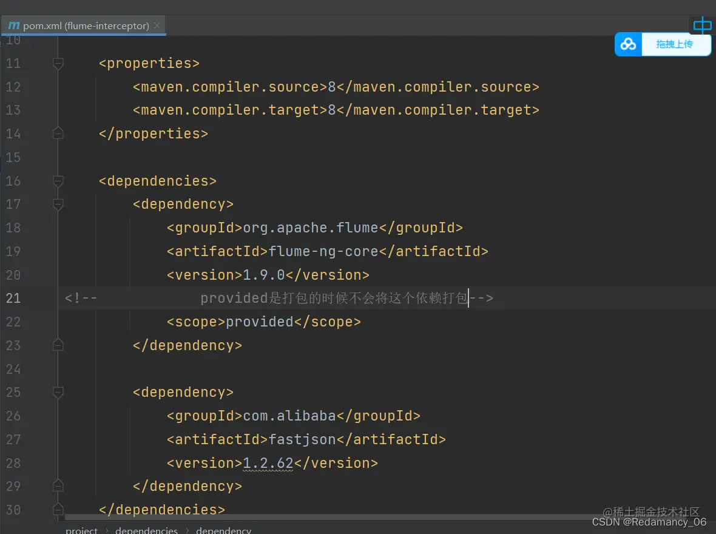The height and width of the screenshot is (534, 716).
Task: Click the <properties> opening tag
Action: (149, 64)
